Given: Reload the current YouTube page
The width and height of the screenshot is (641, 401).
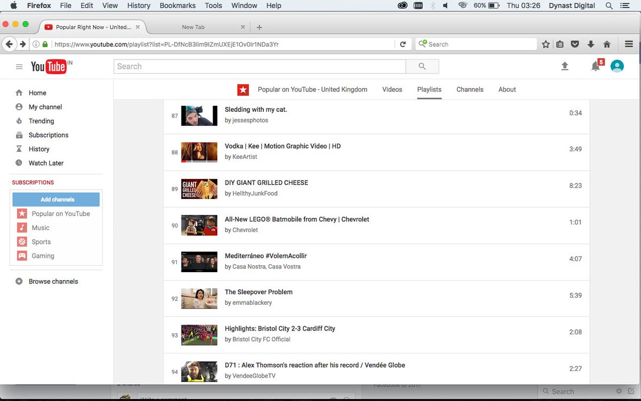Looking at the screenshot, I should point(403,44).
